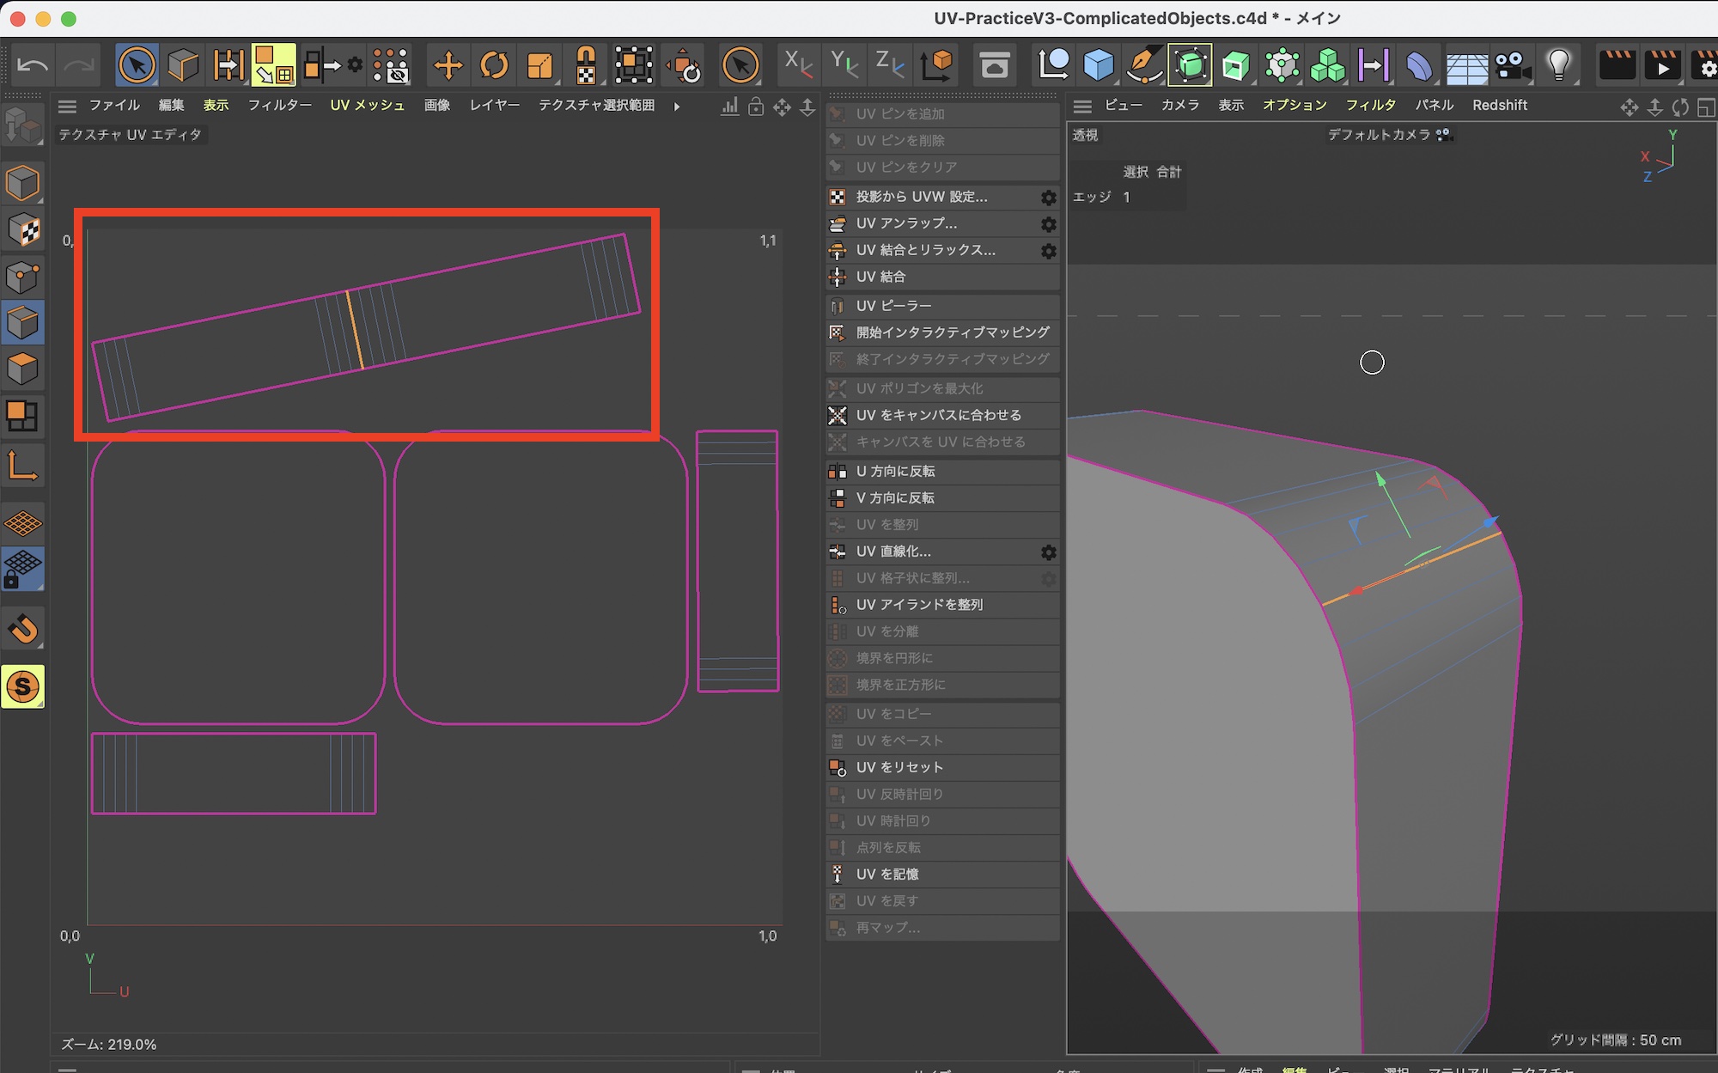This screenshot has width=1718, height=1073.
Task: Click the Camera object icon
Action: tap(1512, 65)
